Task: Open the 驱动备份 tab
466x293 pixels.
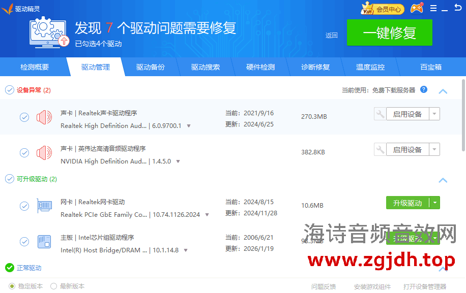Action: click(151, 67)
